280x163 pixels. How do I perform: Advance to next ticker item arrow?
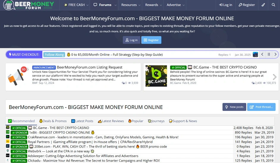click(276, 55)
